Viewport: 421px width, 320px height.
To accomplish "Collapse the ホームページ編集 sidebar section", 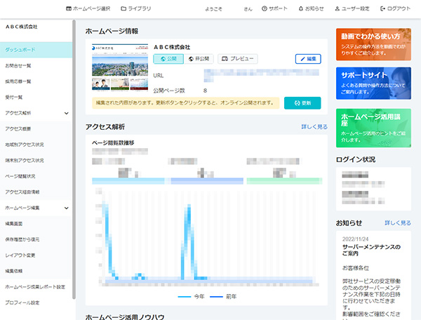I will pyautogui.click(x=66, y=208).
